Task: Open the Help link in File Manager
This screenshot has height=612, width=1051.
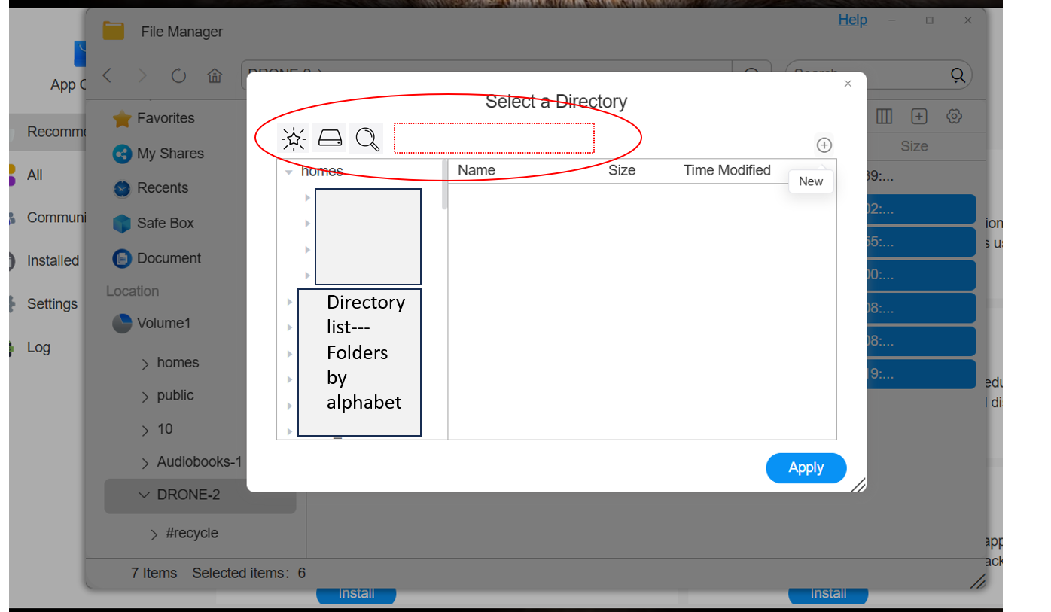Action: pyautogui.click(x=852, y=20)
